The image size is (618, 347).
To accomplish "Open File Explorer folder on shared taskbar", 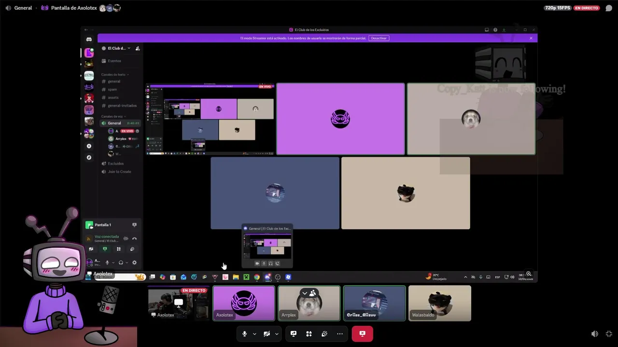I will point(236,277).
